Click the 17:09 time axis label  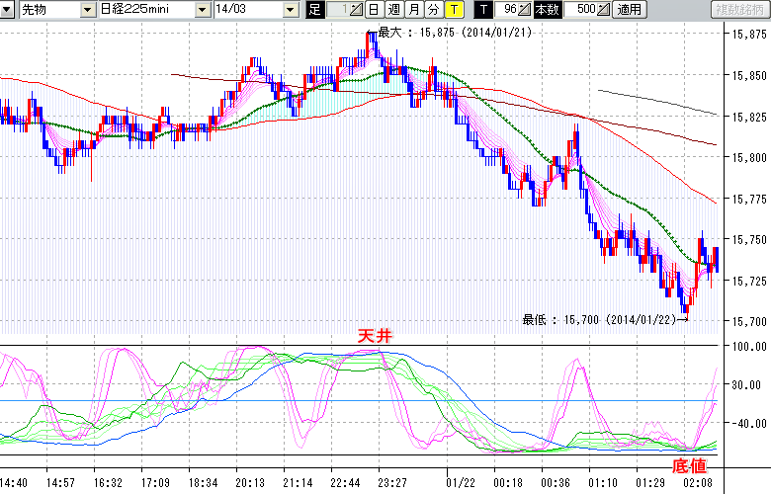tap(155, 483)
